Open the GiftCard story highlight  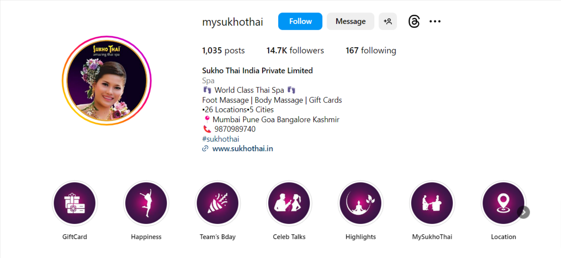[75, 203]
